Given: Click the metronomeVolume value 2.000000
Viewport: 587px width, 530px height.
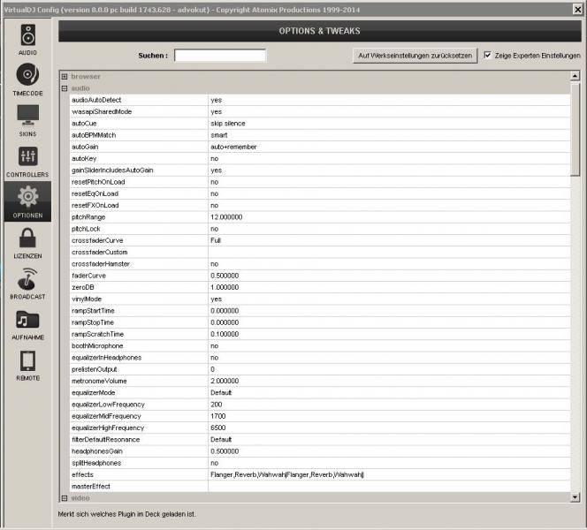Looking at the screenshot, I should (225, 381).
